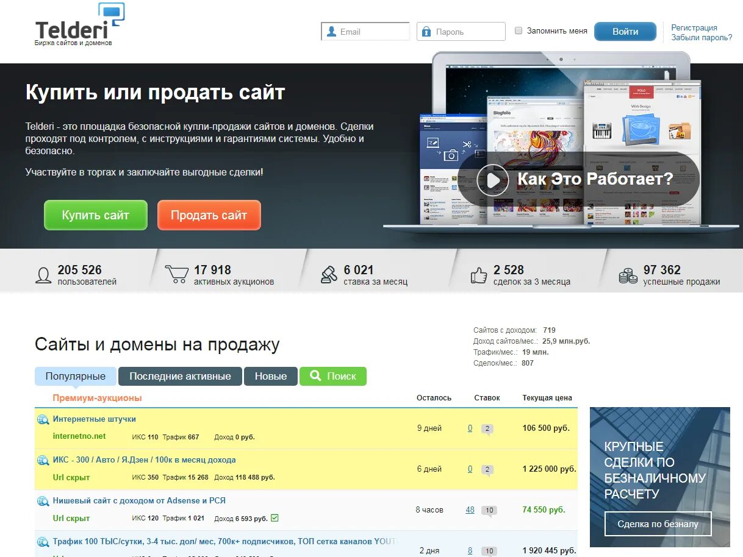Click the green Купить сайт button
743x557 pixels.
click(96, 215)
